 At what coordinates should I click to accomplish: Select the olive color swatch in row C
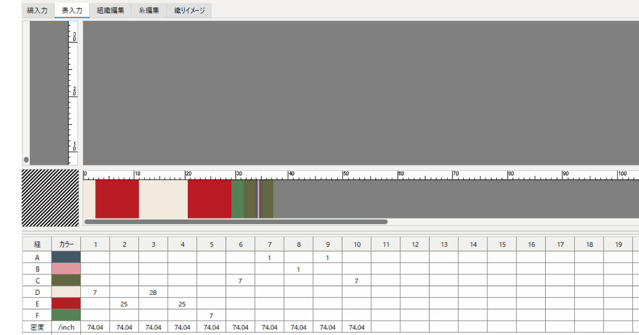coord(66,281)
